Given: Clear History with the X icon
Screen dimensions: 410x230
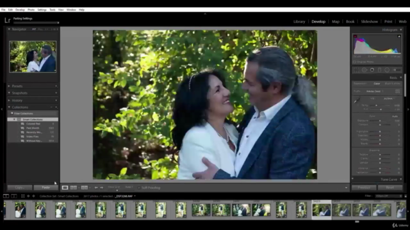Looking at the screenshot, I should click(56, 100).
